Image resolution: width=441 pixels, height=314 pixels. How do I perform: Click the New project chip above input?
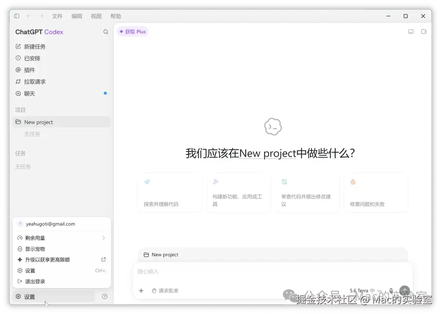pos(161,254)
